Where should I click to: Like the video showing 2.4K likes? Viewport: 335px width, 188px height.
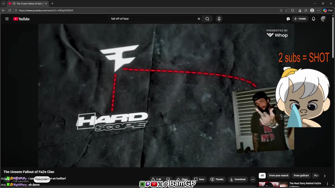pyautogui.click(x=157, y=179)
